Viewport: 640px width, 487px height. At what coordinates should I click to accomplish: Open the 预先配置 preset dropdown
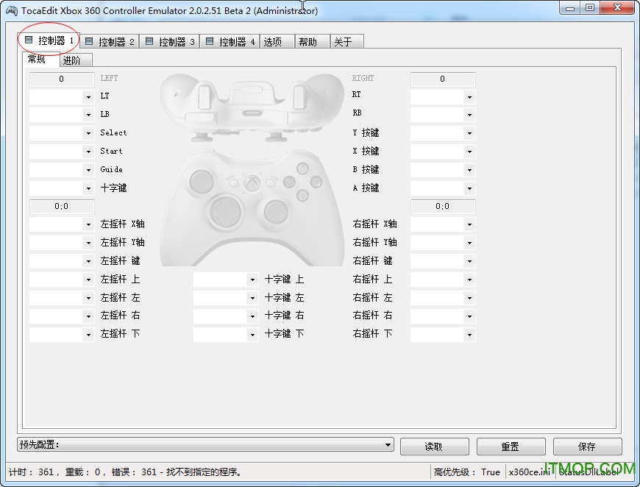point(388,445)
